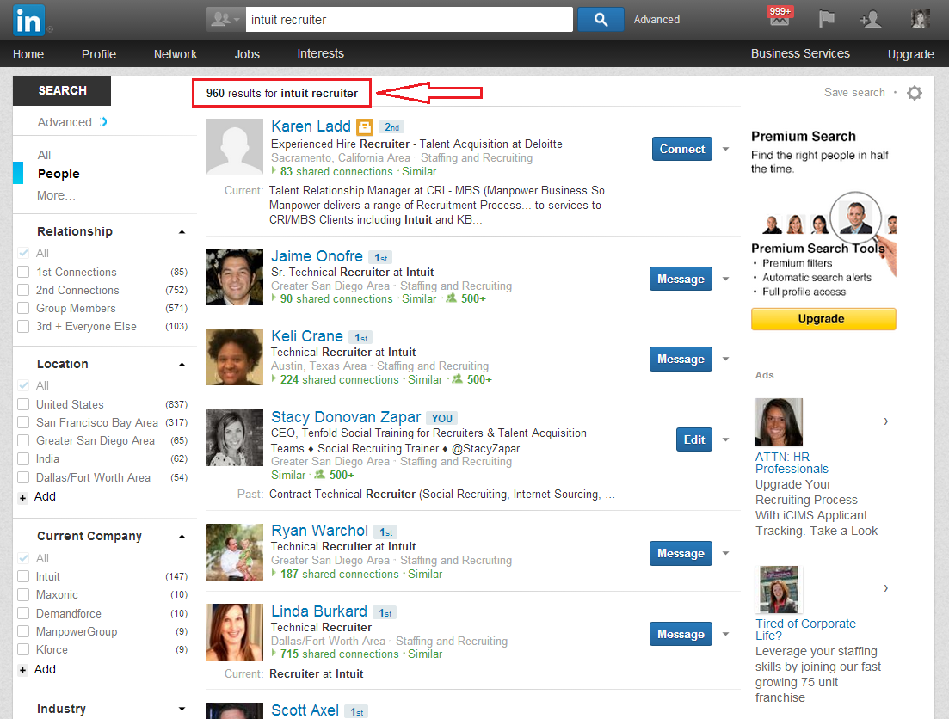Open the Interests menu
This screenshot has width=949, height=719.
tap(320, 53)
